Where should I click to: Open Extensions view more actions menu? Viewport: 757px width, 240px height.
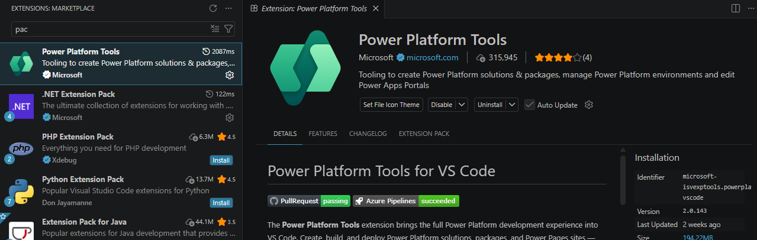coord(228,8)
